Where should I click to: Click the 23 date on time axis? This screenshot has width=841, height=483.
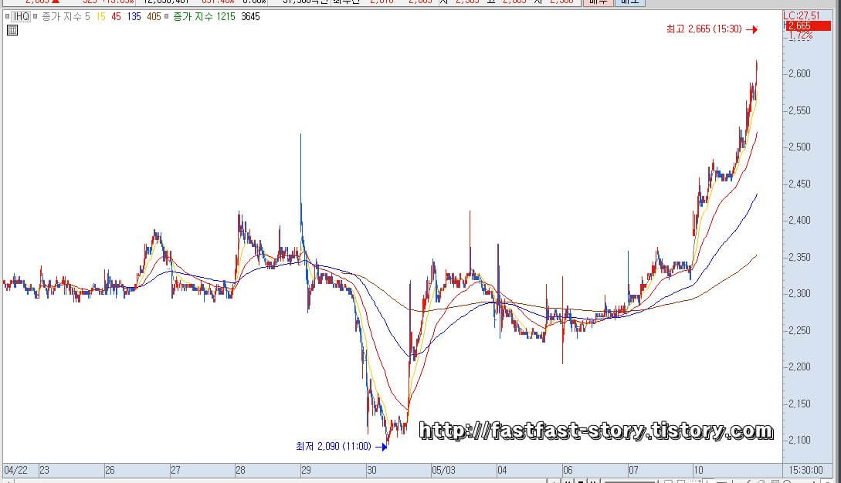[x=44, y=470]
